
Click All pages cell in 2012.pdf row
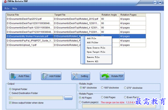pos(133,19)
